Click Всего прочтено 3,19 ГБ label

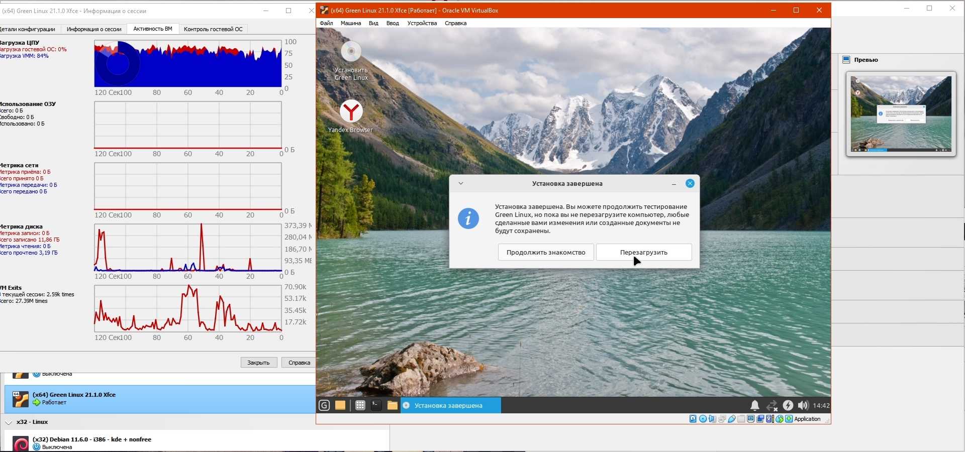(x=29, y=253)
